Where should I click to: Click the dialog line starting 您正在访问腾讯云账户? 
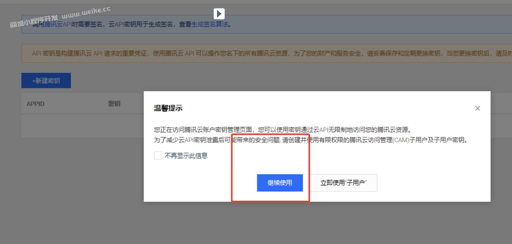coord(282,130)
